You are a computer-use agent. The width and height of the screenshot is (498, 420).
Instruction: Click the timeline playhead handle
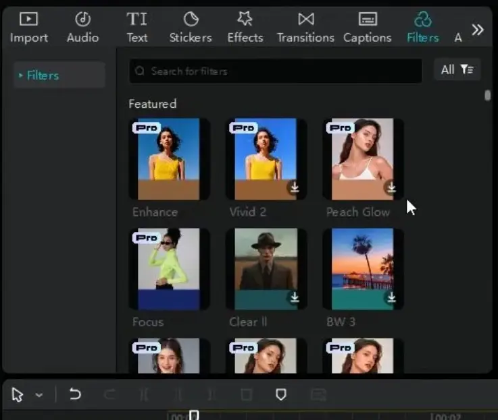click(x=194, y=415)
